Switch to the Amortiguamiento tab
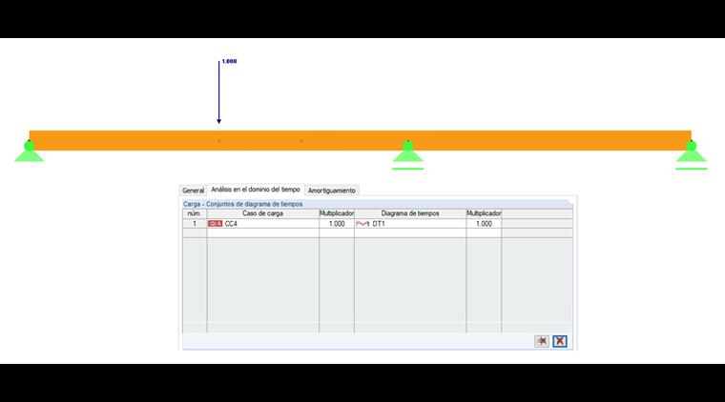This screenshot has height=402, width=725. pyautogui.click(x=332, y=191)
